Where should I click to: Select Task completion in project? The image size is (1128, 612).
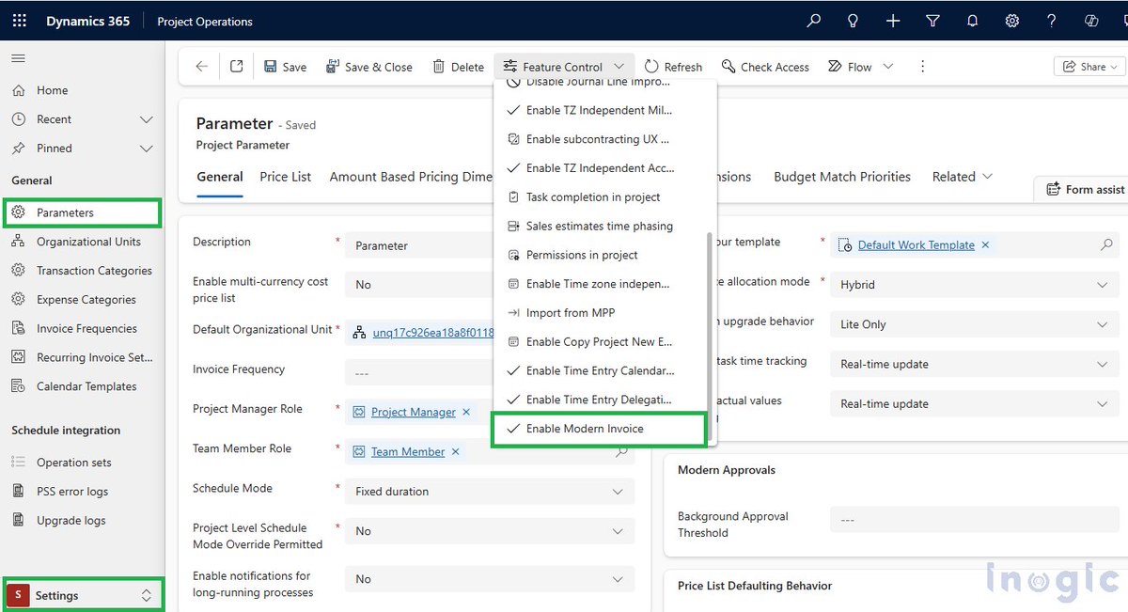click(x=599, y=197)
